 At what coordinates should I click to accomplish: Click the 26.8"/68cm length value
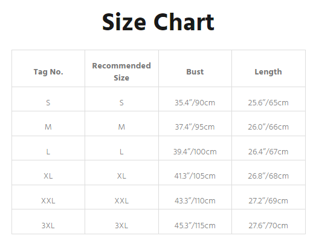coord(268,176)
